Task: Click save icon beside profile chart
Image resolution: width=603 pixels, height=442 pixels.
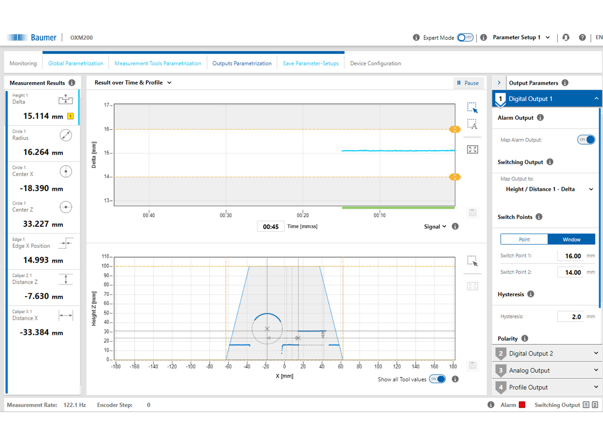Action: pos(472,365)
